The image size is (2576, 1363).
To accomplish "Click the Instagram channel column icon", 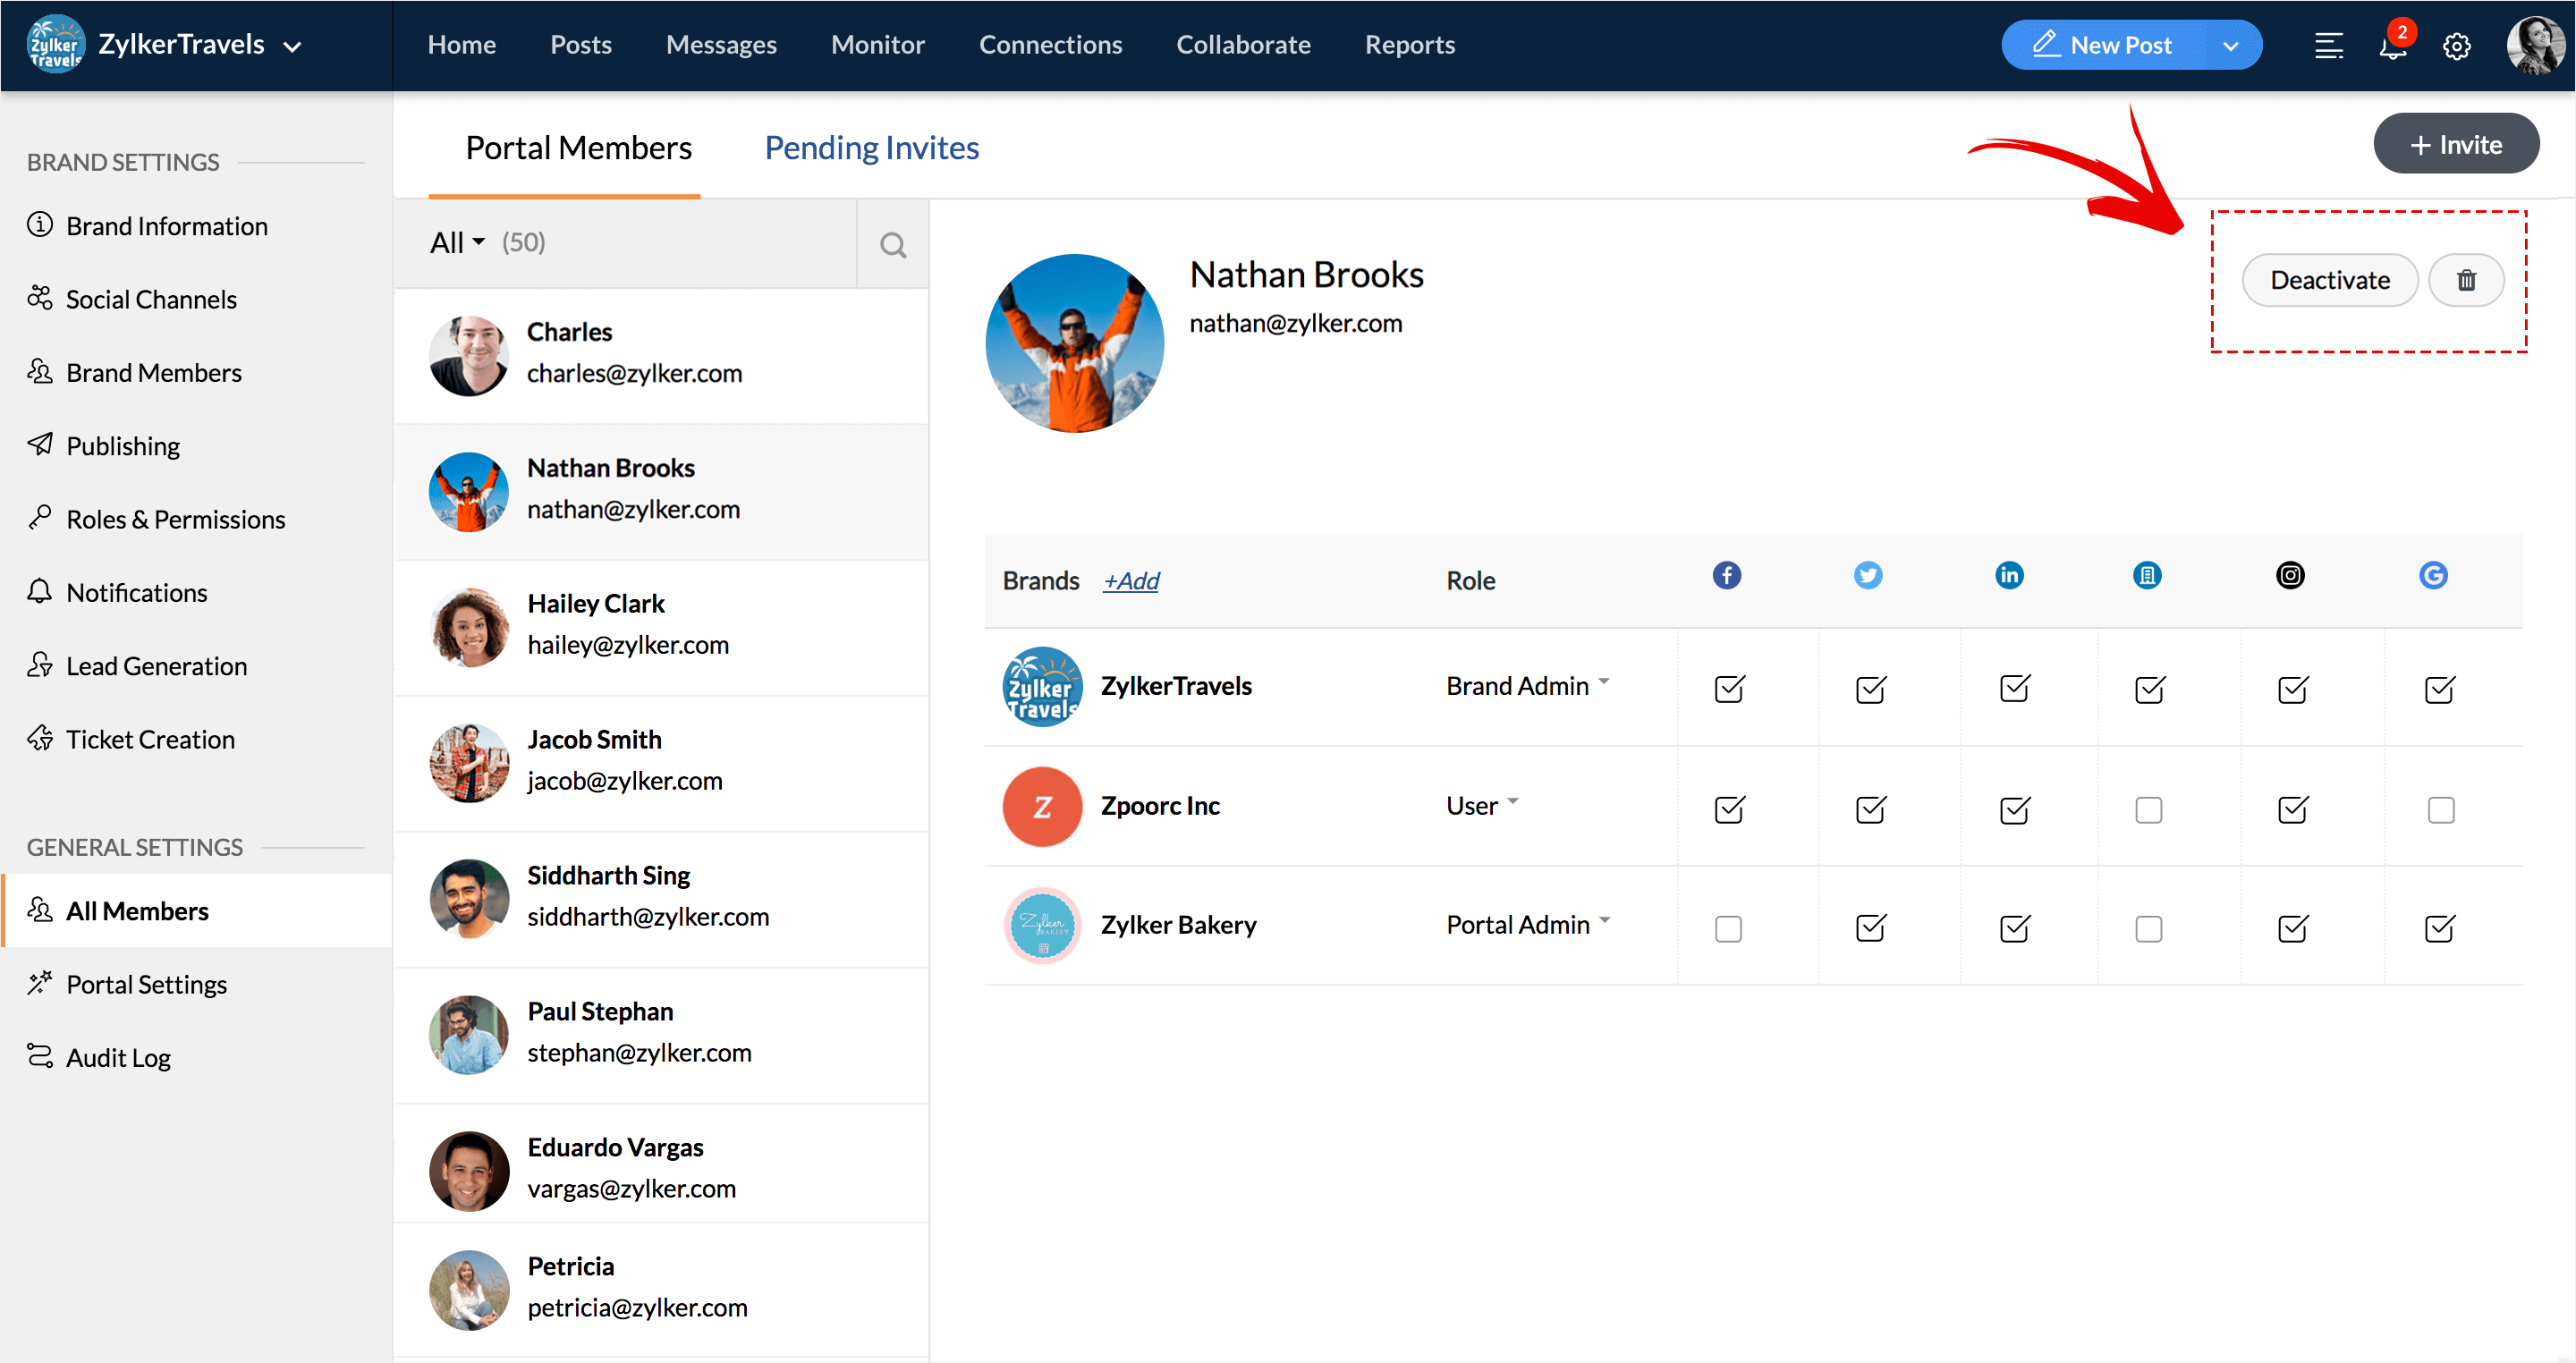I will pyautogui.click(x=2290, y=576).
